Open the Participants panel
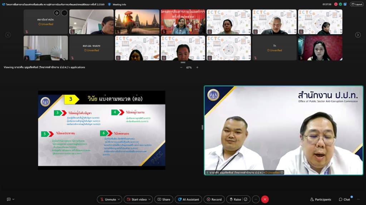 coord(321,199)
